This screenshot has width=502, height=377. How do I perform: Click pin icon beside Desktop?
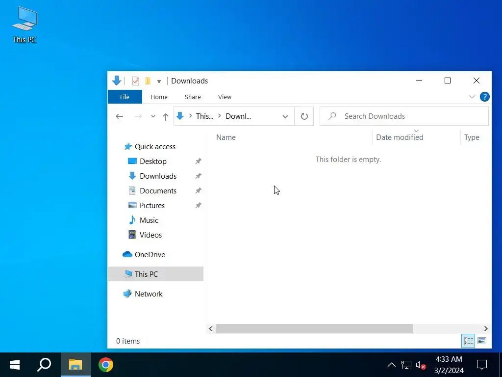pos(198,161)
